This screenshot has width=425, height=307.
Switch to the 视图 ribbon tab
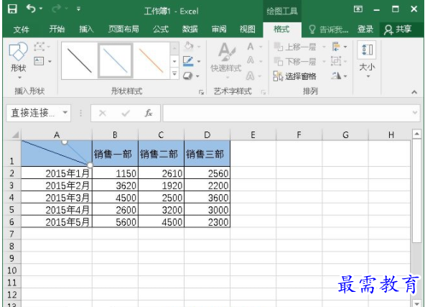point(248,29)
